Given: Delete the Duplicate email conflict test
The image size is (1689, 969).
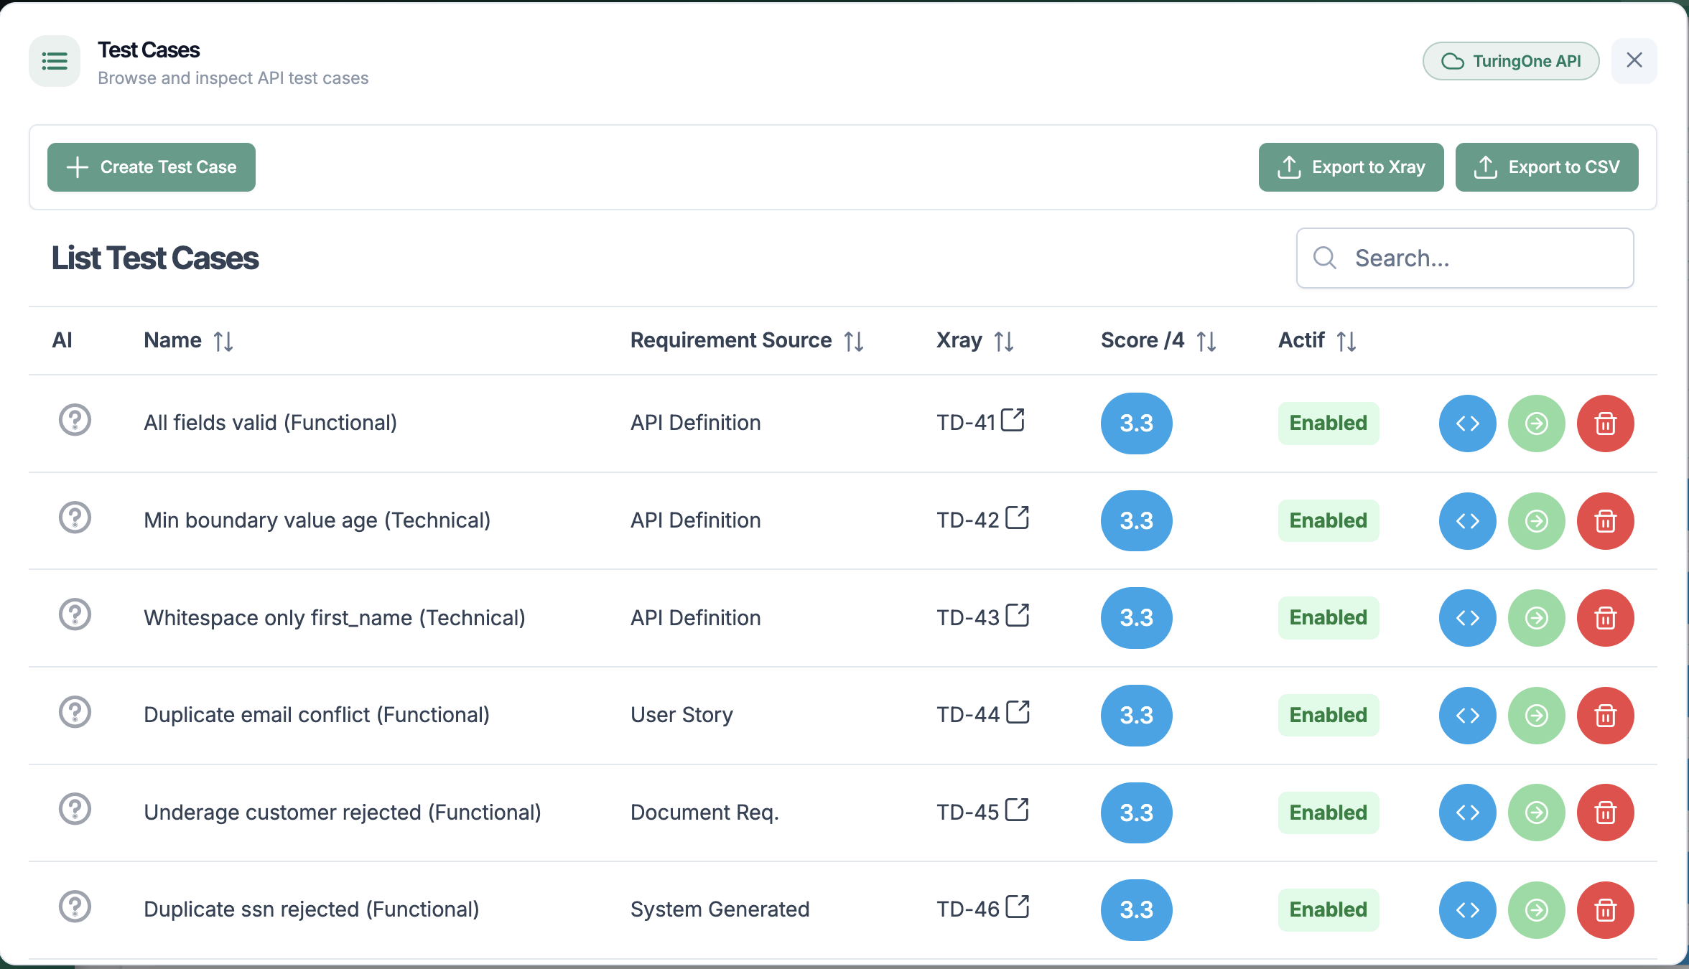Looking at the screenshot, I should pyautogui.click(x=1605, y=716).
